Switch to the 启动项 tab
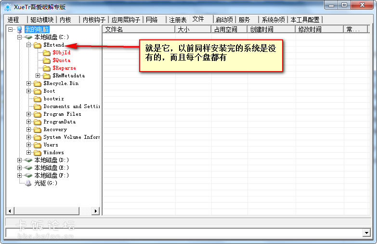Screen dimensions: 377x244 224,20
